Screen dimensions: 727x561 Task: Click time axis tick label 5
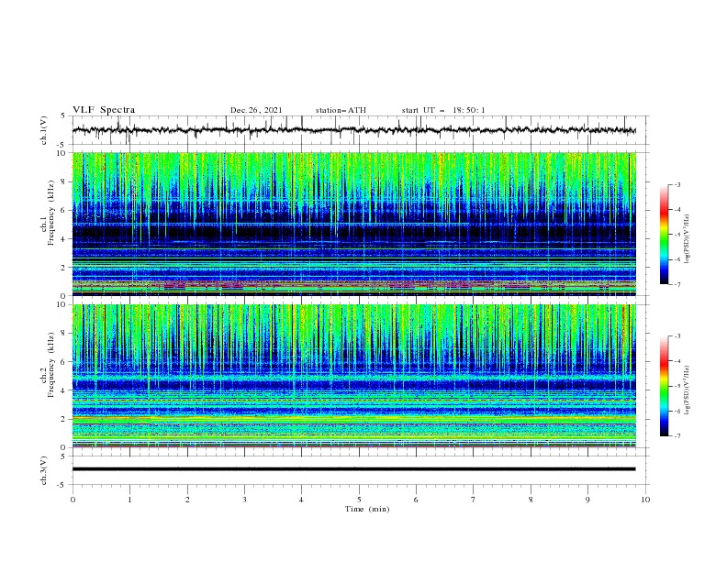click(359, 500)
